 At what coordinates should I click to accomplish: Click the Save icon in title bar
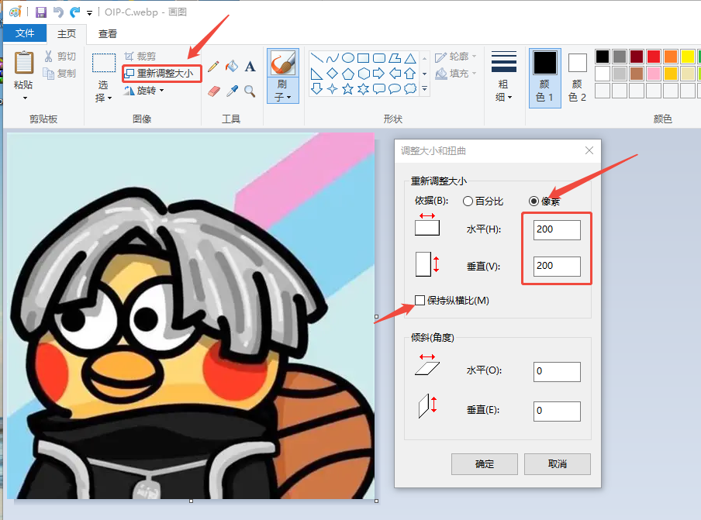click(x=41, y=12)
